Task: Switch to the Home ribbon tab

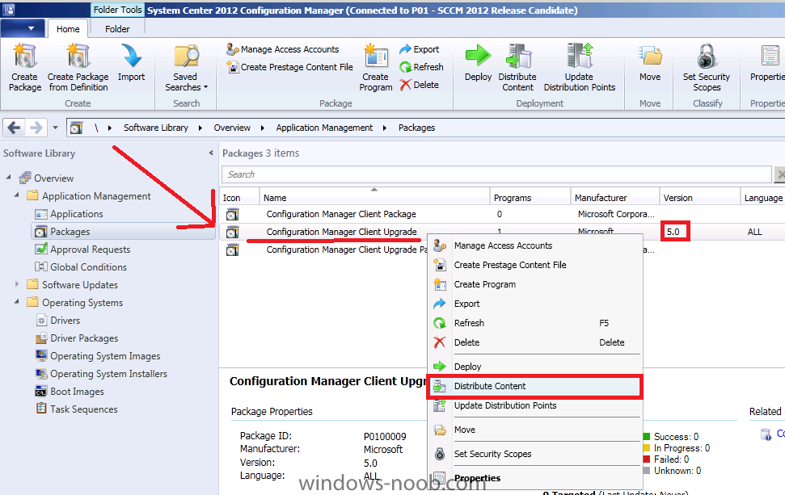Action: [68, 29]
